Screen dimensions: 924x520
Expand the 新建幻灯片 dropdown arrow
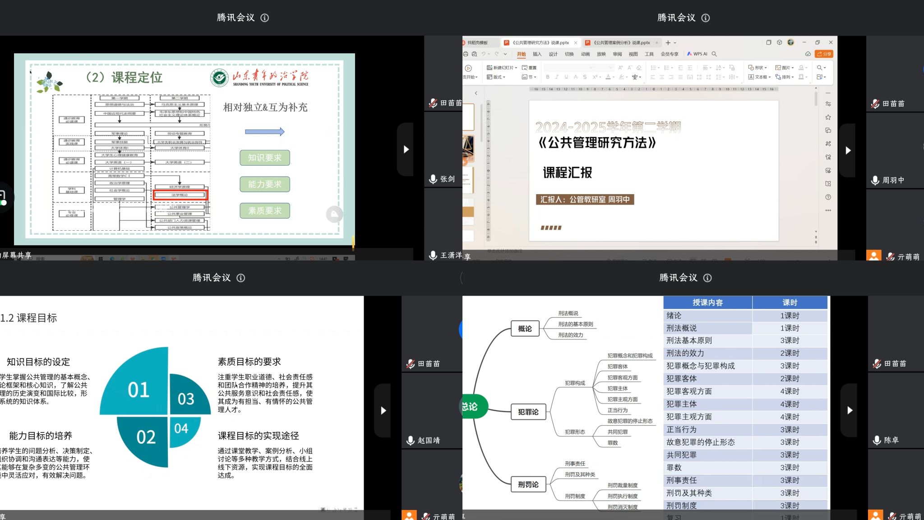click(516, 68)
